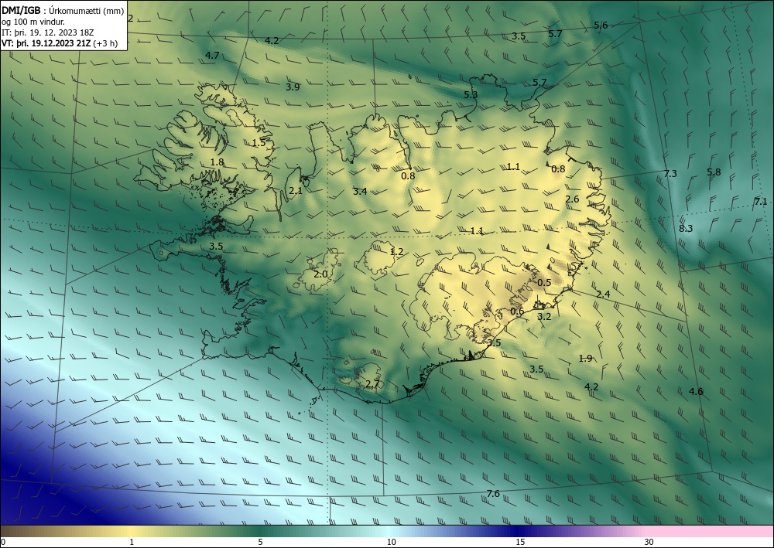Click the 1.8 value label
Screen dimensions: 774x548
point(217,162)
